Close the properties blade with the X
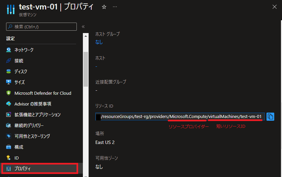282x177 pixels. (275, 7)
